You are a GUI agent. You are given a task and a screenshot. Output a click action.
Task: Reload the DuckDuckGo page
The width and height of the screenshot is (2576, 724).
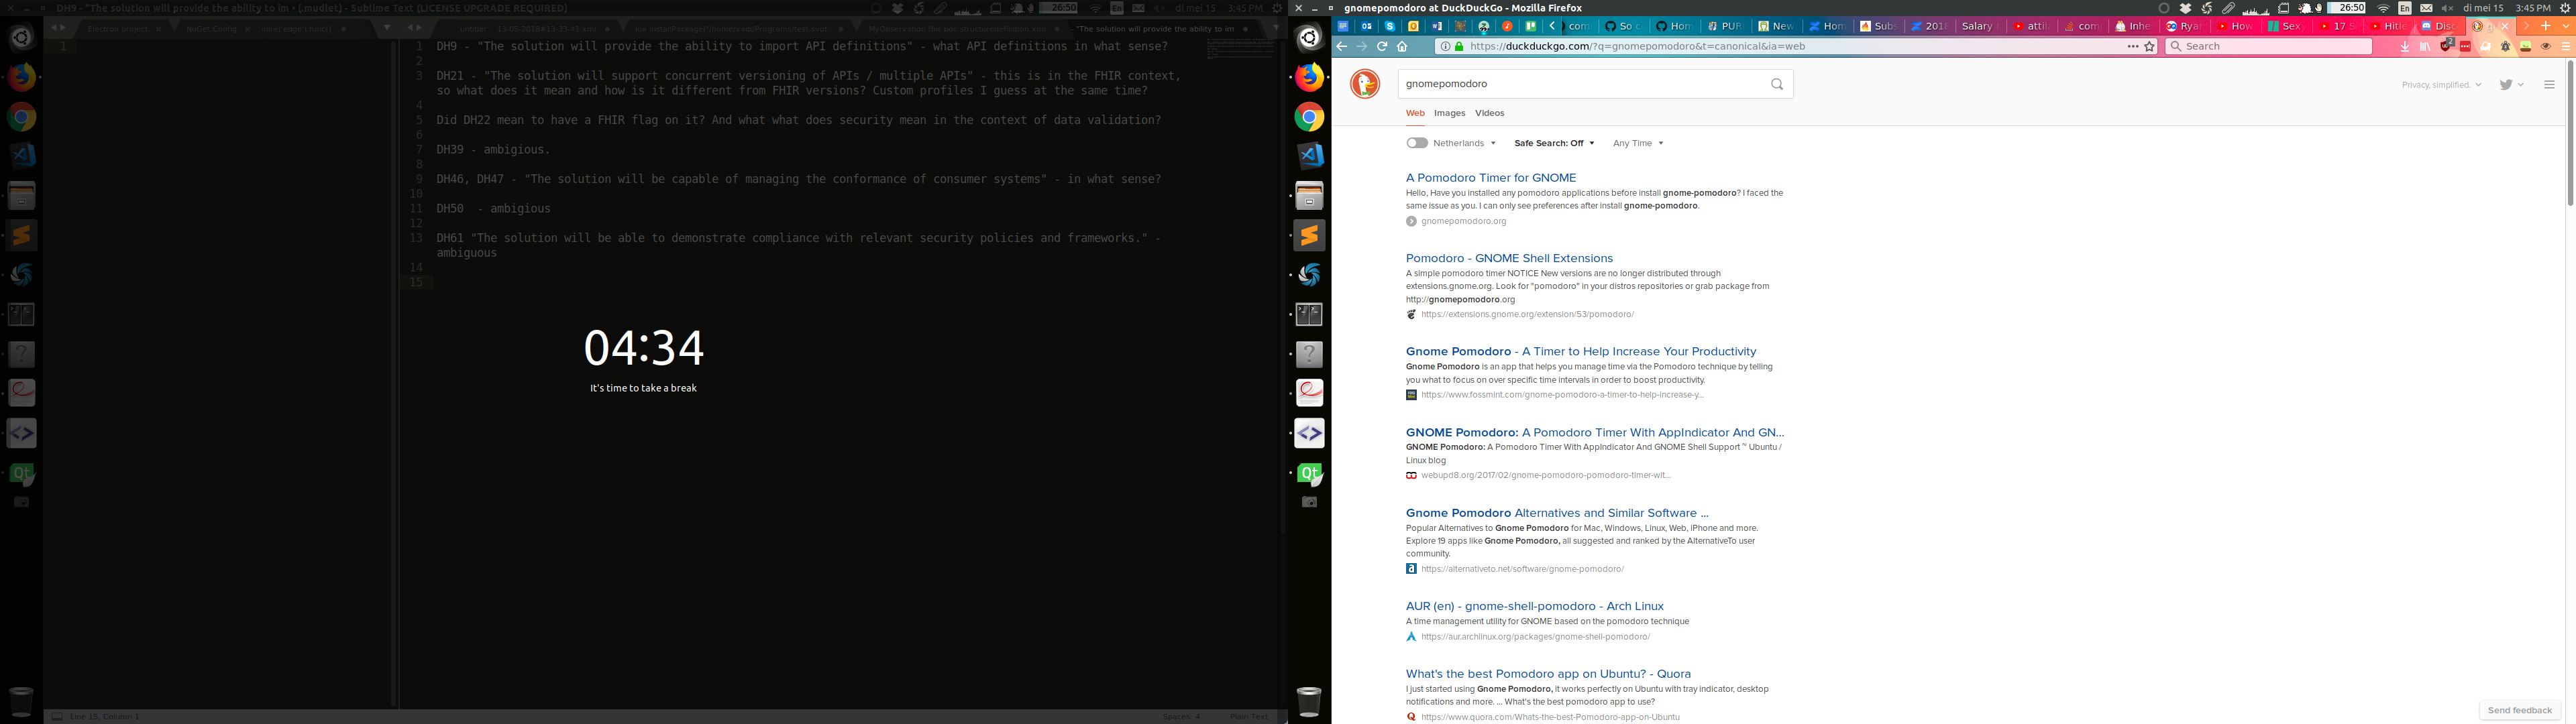click(x=1382, y=46)
